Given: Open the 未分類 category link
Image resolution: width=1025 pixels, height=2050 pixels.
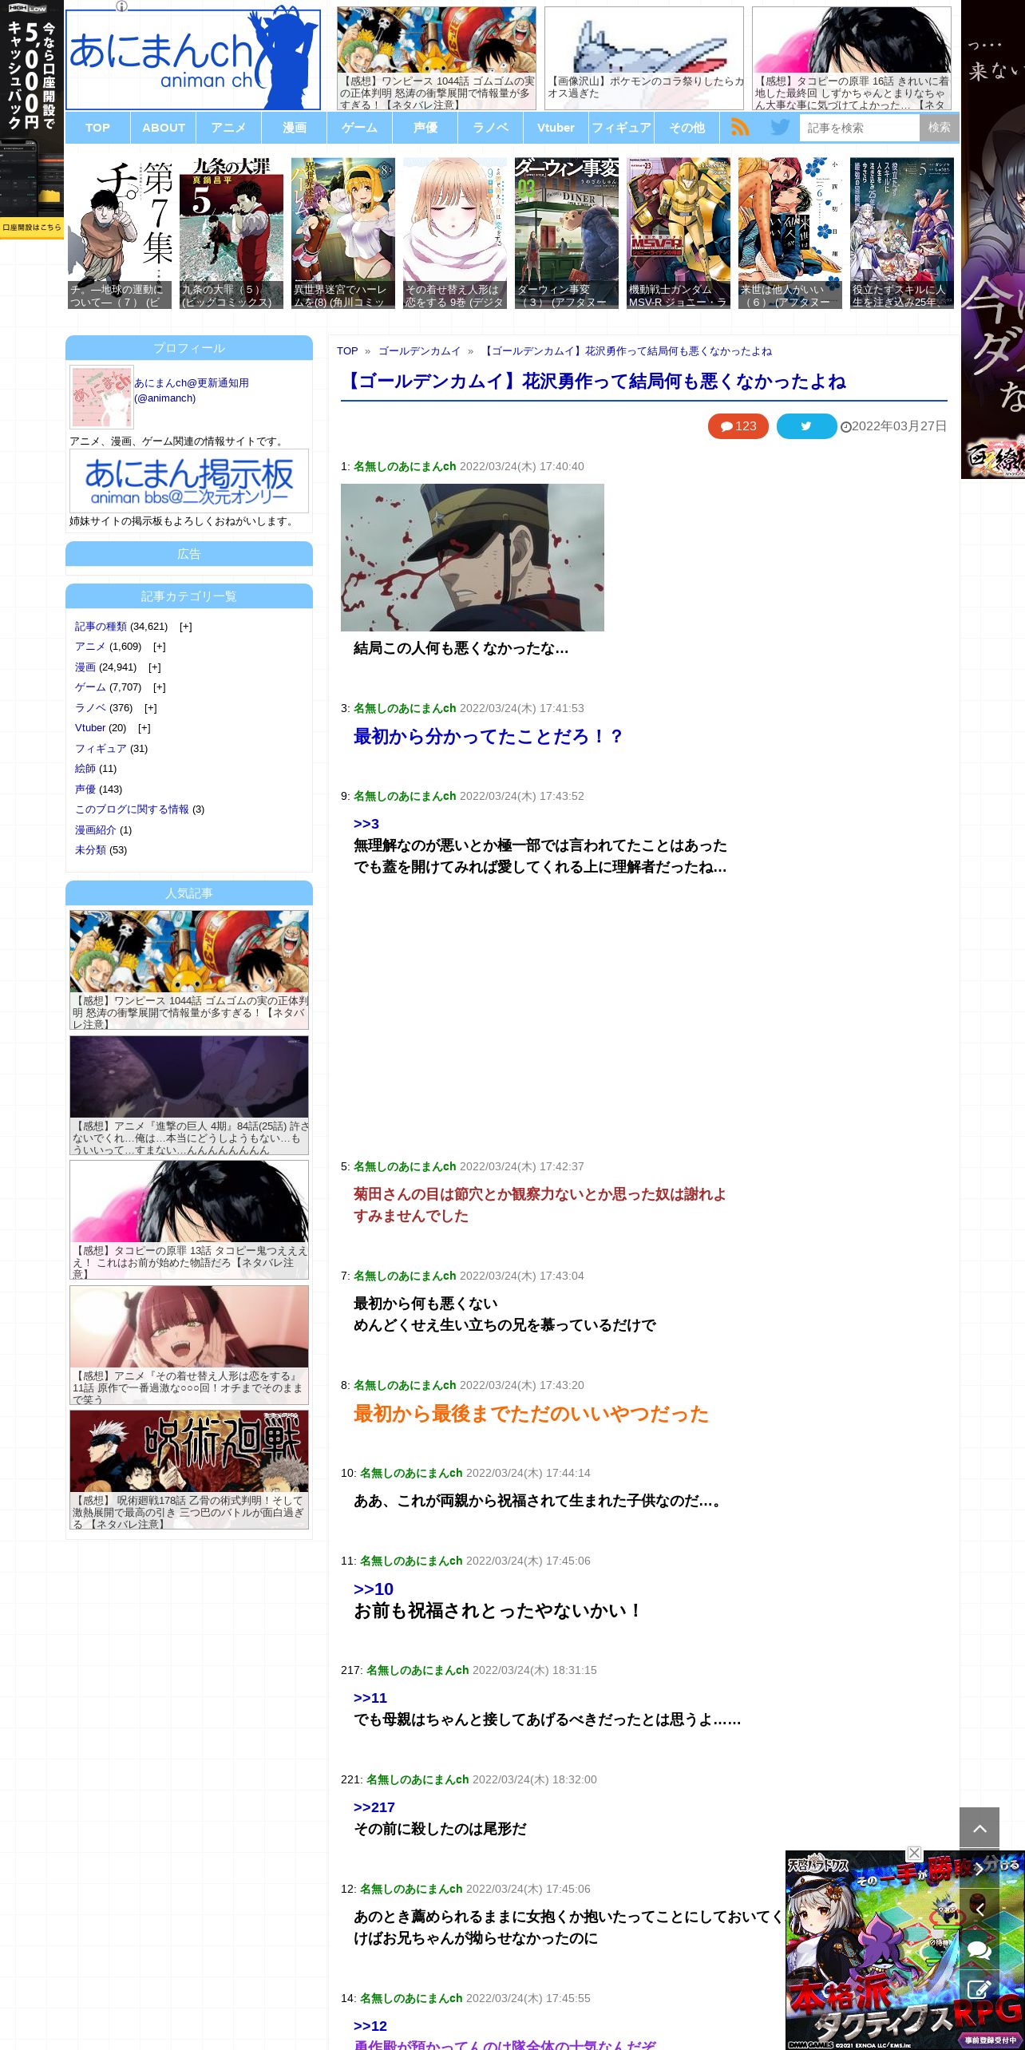Looking at the screenshot, I should click(90, 850).
